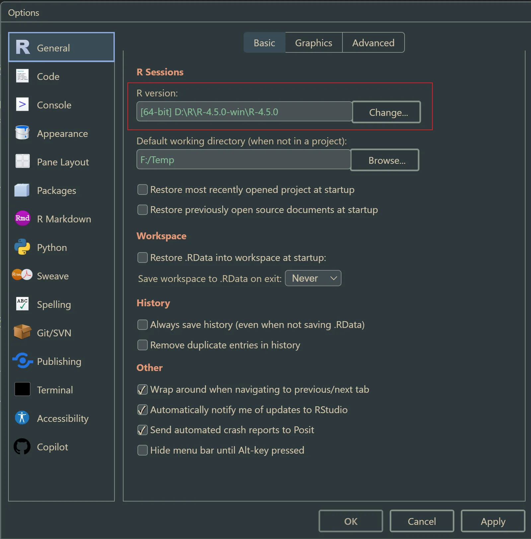Open R Markdown label in sidebar
531x539 pixels.
64,219
